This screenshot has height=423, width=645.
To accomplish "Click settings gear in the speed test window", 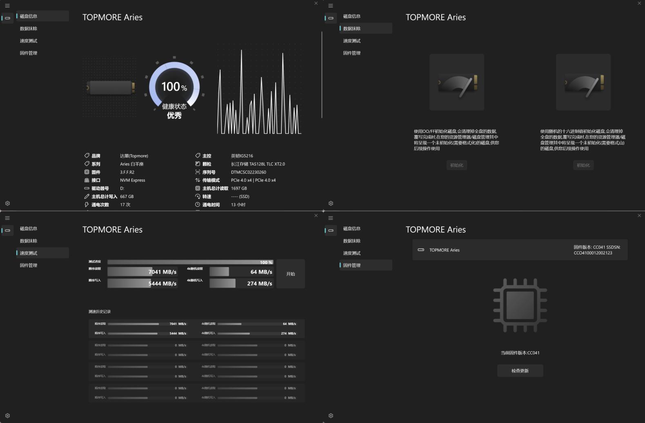I will click(7, 416).
